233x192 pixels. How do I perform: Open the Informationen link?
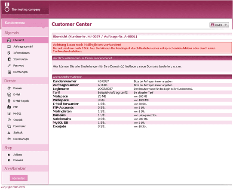pos(21,53)
